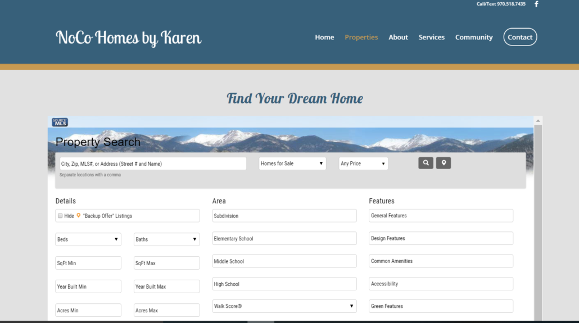The width and height of the screenshot is (579, 323).
Task: Open the Community menu item
Action: tap(474, 37)
